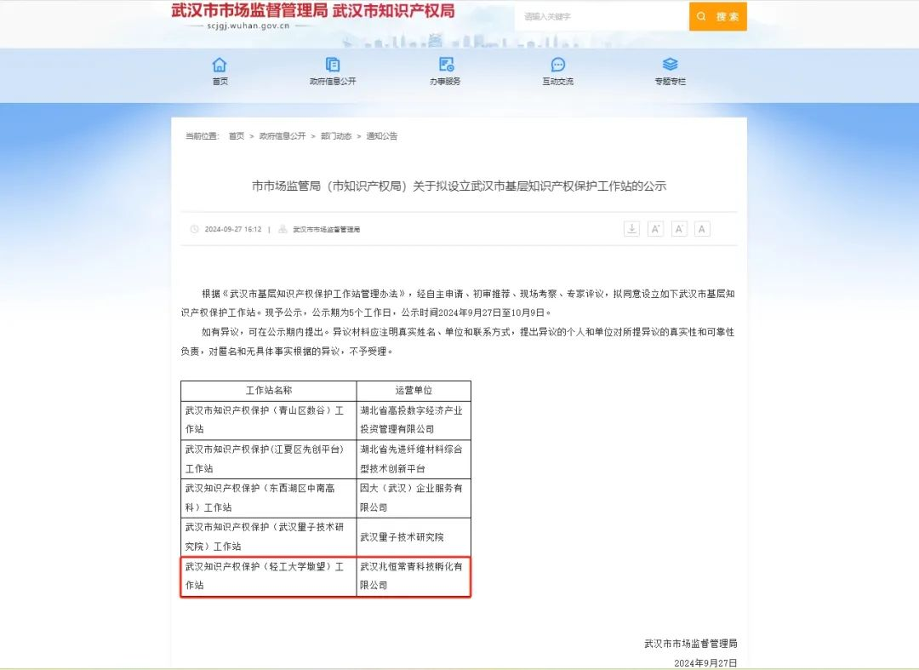Click the 湖北省高投数字经济产业 operator cell
Viewport: 919px width, 670px height.
click(x=414, y=420)
